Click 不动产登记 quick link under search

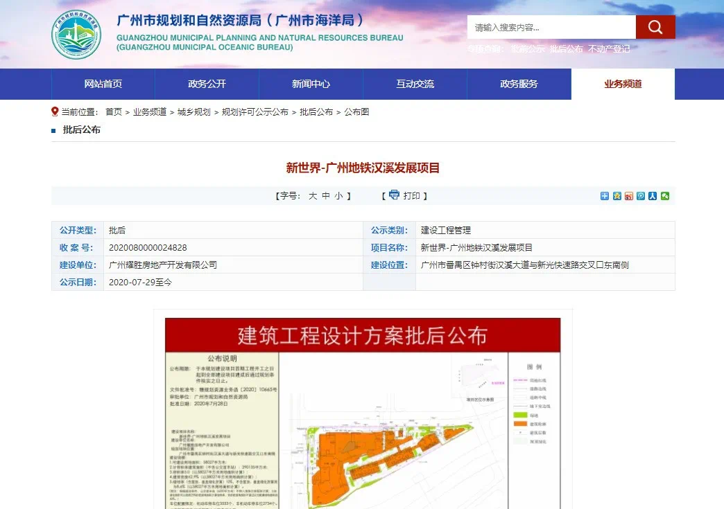(609, 49)
